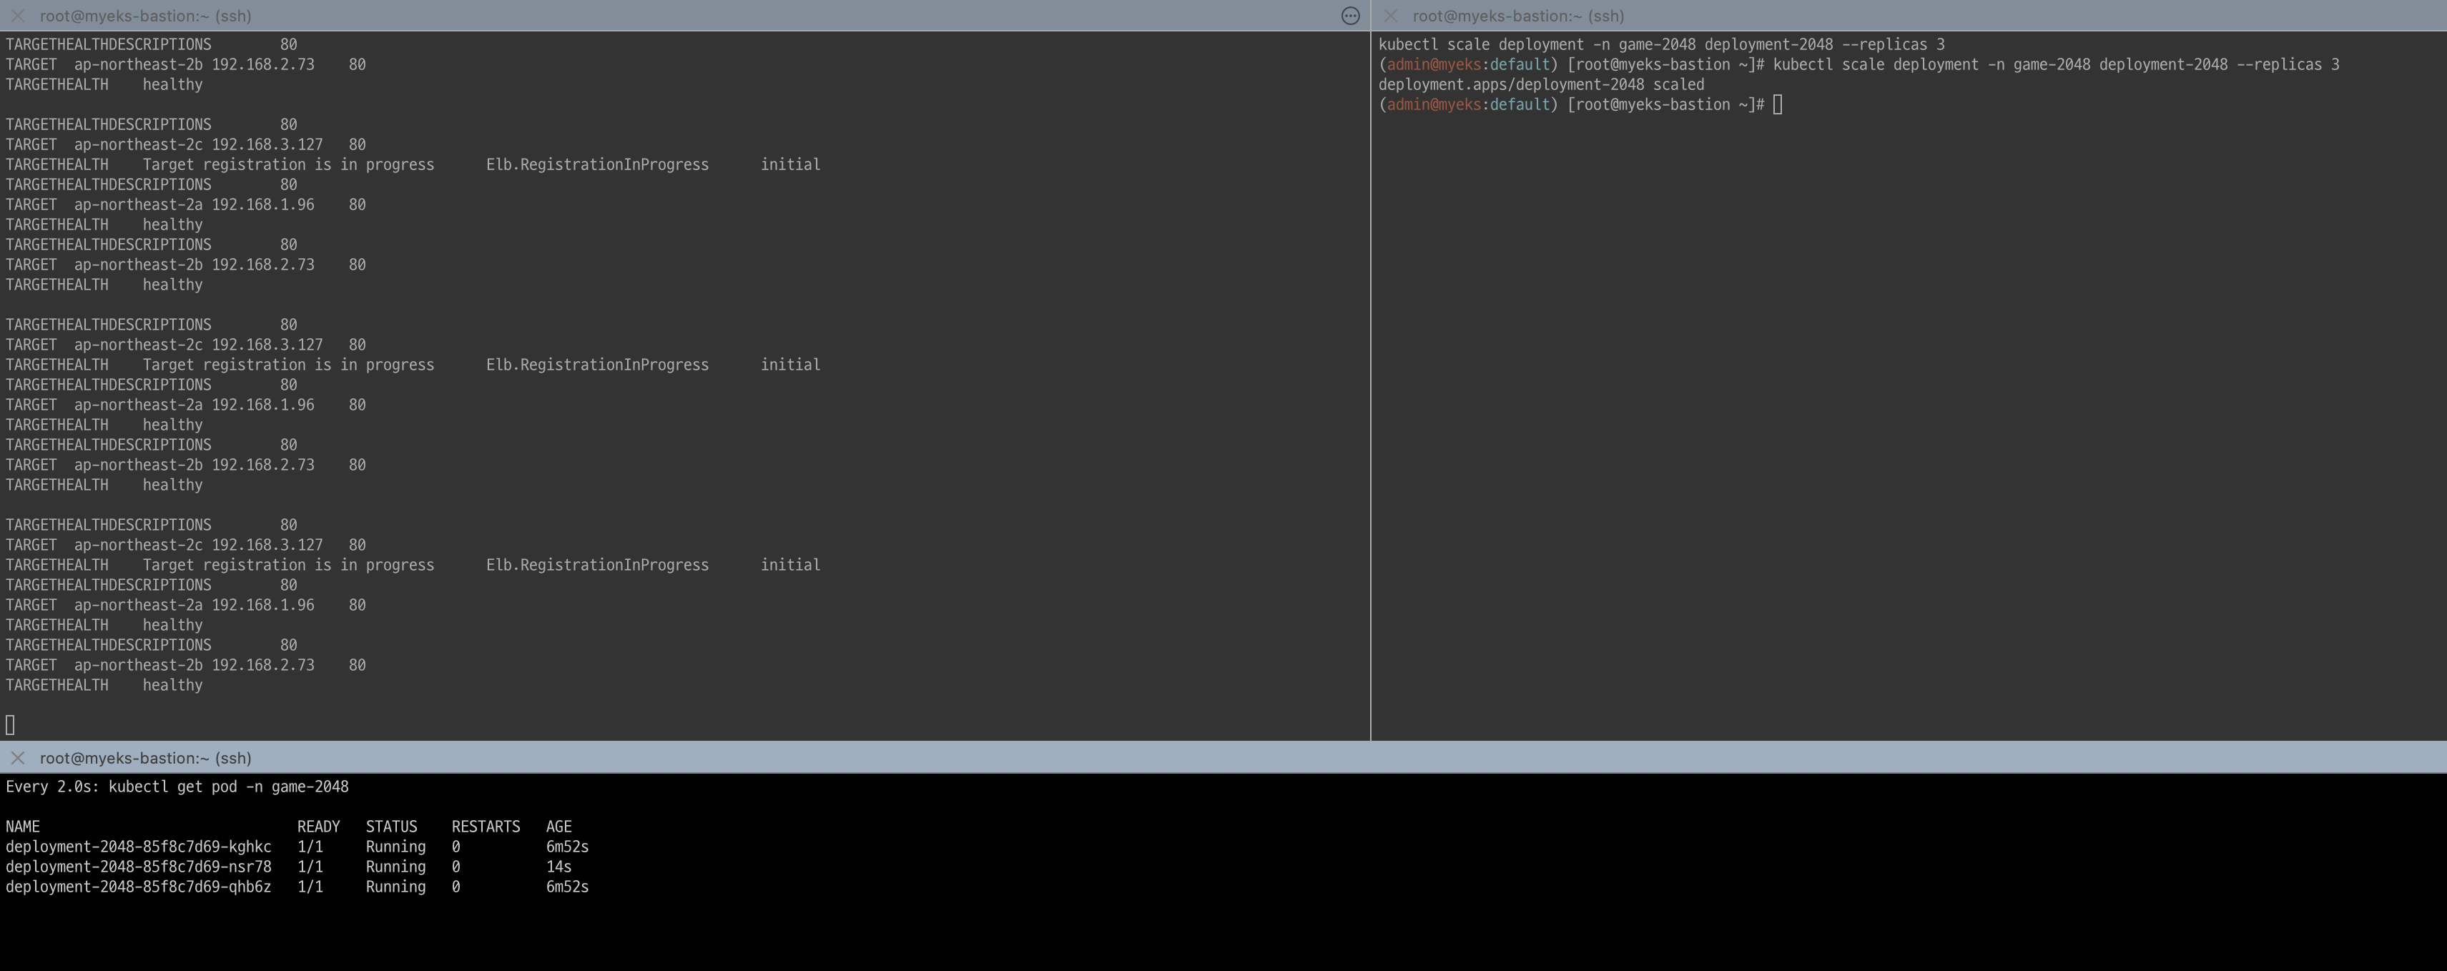Click the 'Every 2.0s: kubectl get pod' watch header
The width and height of the screenshot is (2447, 971).
(177, 788)
